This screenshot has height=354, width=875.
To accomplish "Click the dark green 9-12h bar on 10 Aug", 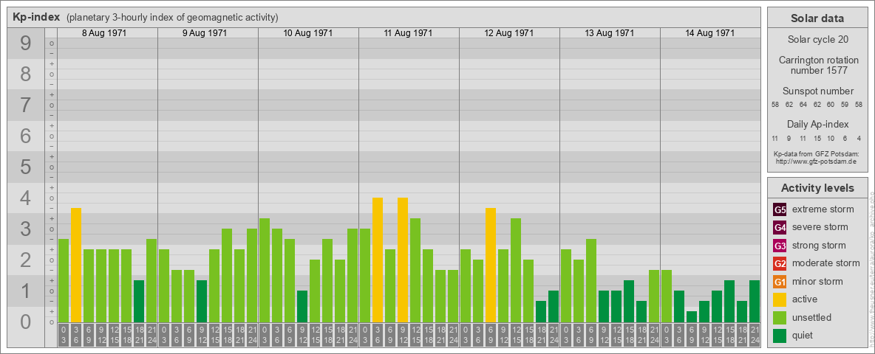I will [x=302, y=306].
